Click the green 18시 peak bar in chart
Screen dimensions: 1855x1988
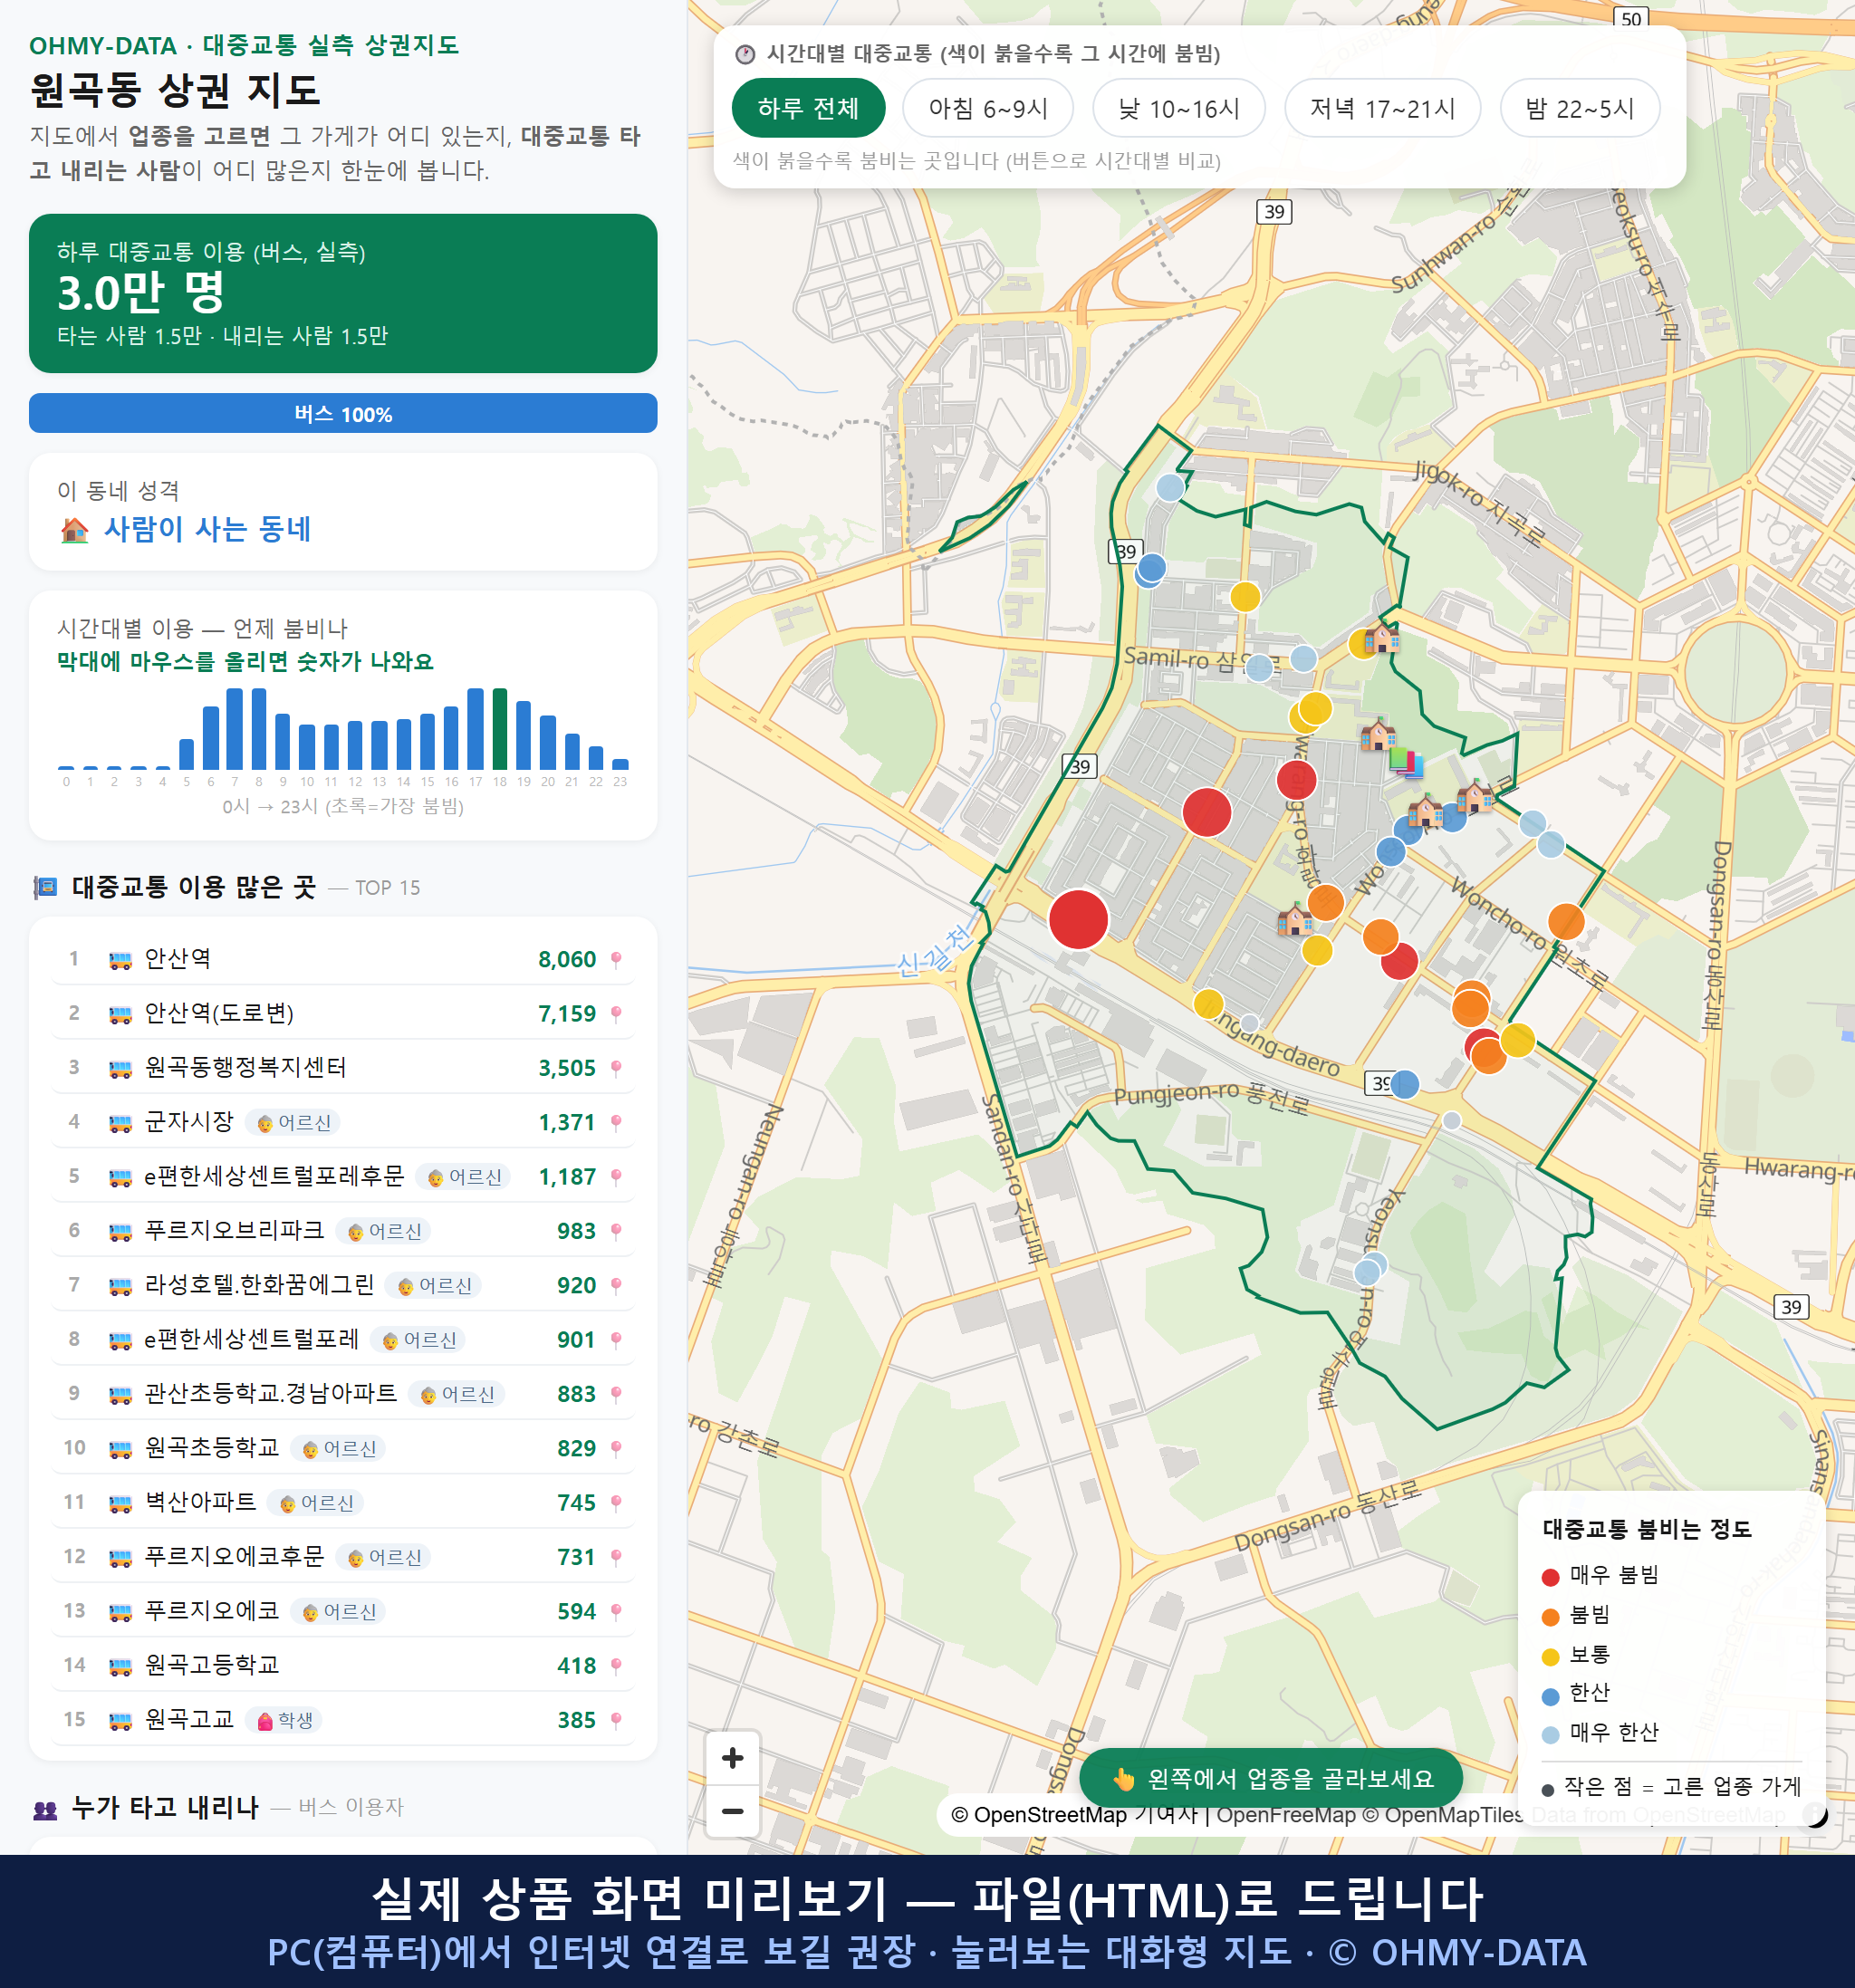[500, 729]
